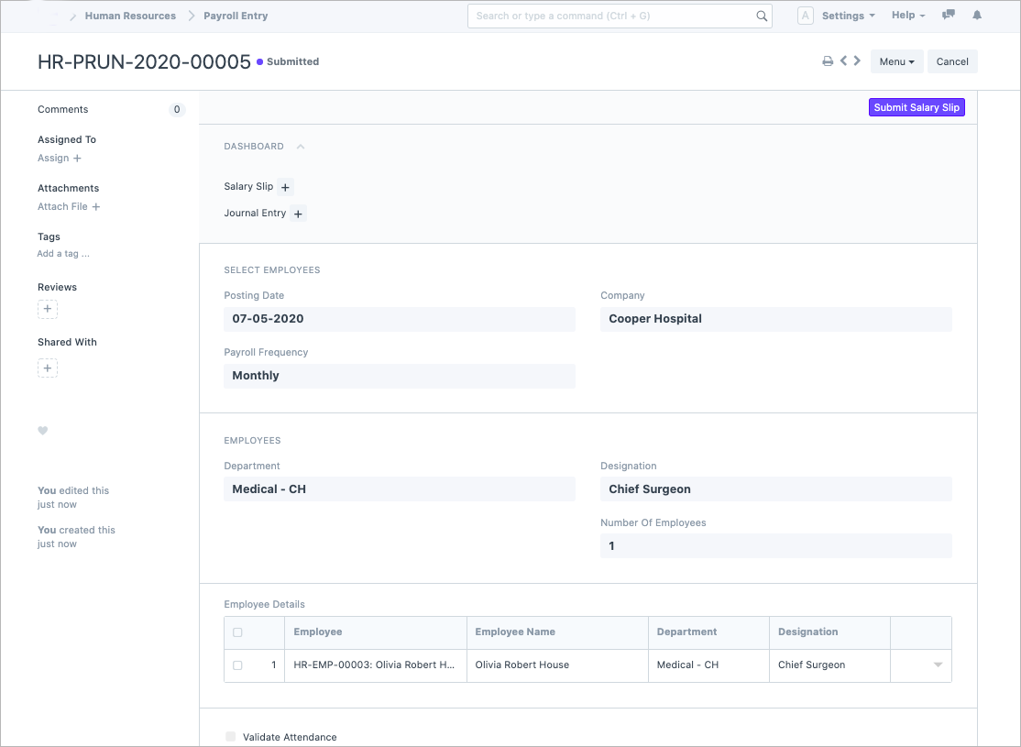Expand the employee row dropdown arrow
This screenshot has height=747, width=1021.
click(938, 665)
